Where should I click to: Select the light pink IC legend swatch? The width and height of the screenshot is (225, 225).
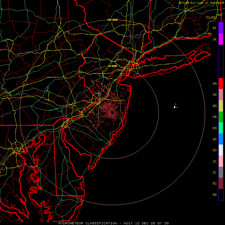pyautogui.click(x=221, y=161)
